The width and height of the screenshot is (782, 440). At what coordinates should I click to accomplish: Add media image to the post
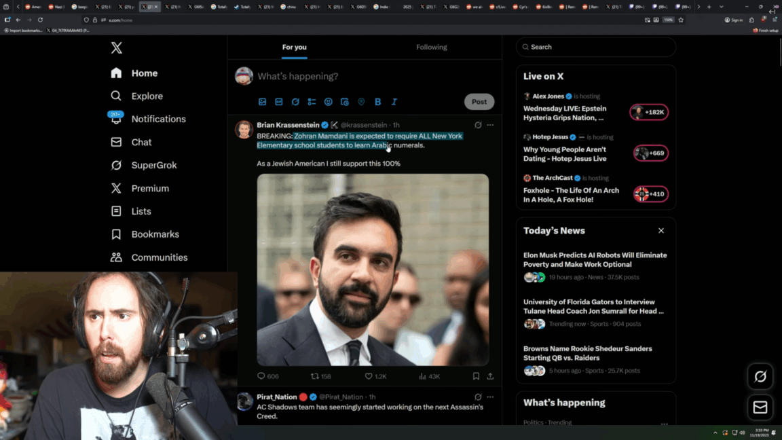click(x=262, y=102)
